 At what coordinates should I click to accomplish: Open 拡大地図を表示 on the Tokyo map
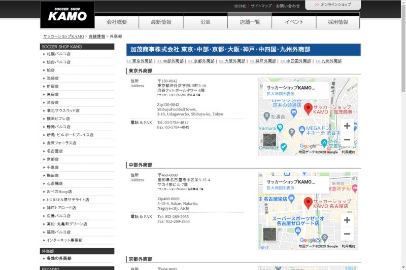coord(281,94)
